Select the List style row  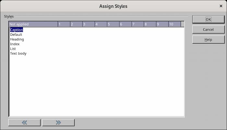pyautogui.click(x=13, y=49)
